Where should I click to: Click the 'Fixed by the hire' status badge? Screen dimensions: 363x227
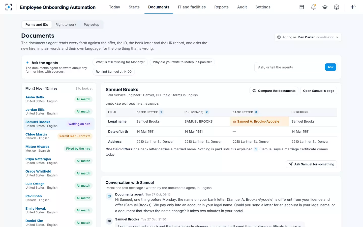tap(78, 149)
